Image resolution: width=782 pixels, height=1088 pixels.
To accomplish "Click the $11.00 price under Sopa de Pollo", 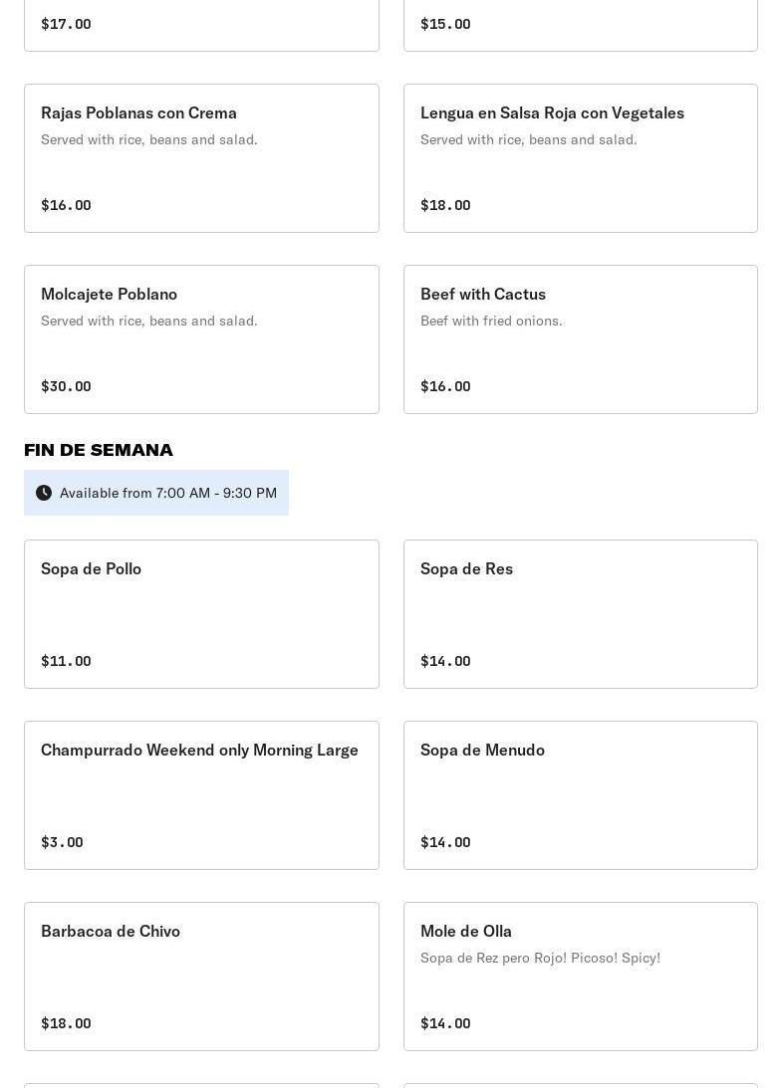I will tap(66, 661).
